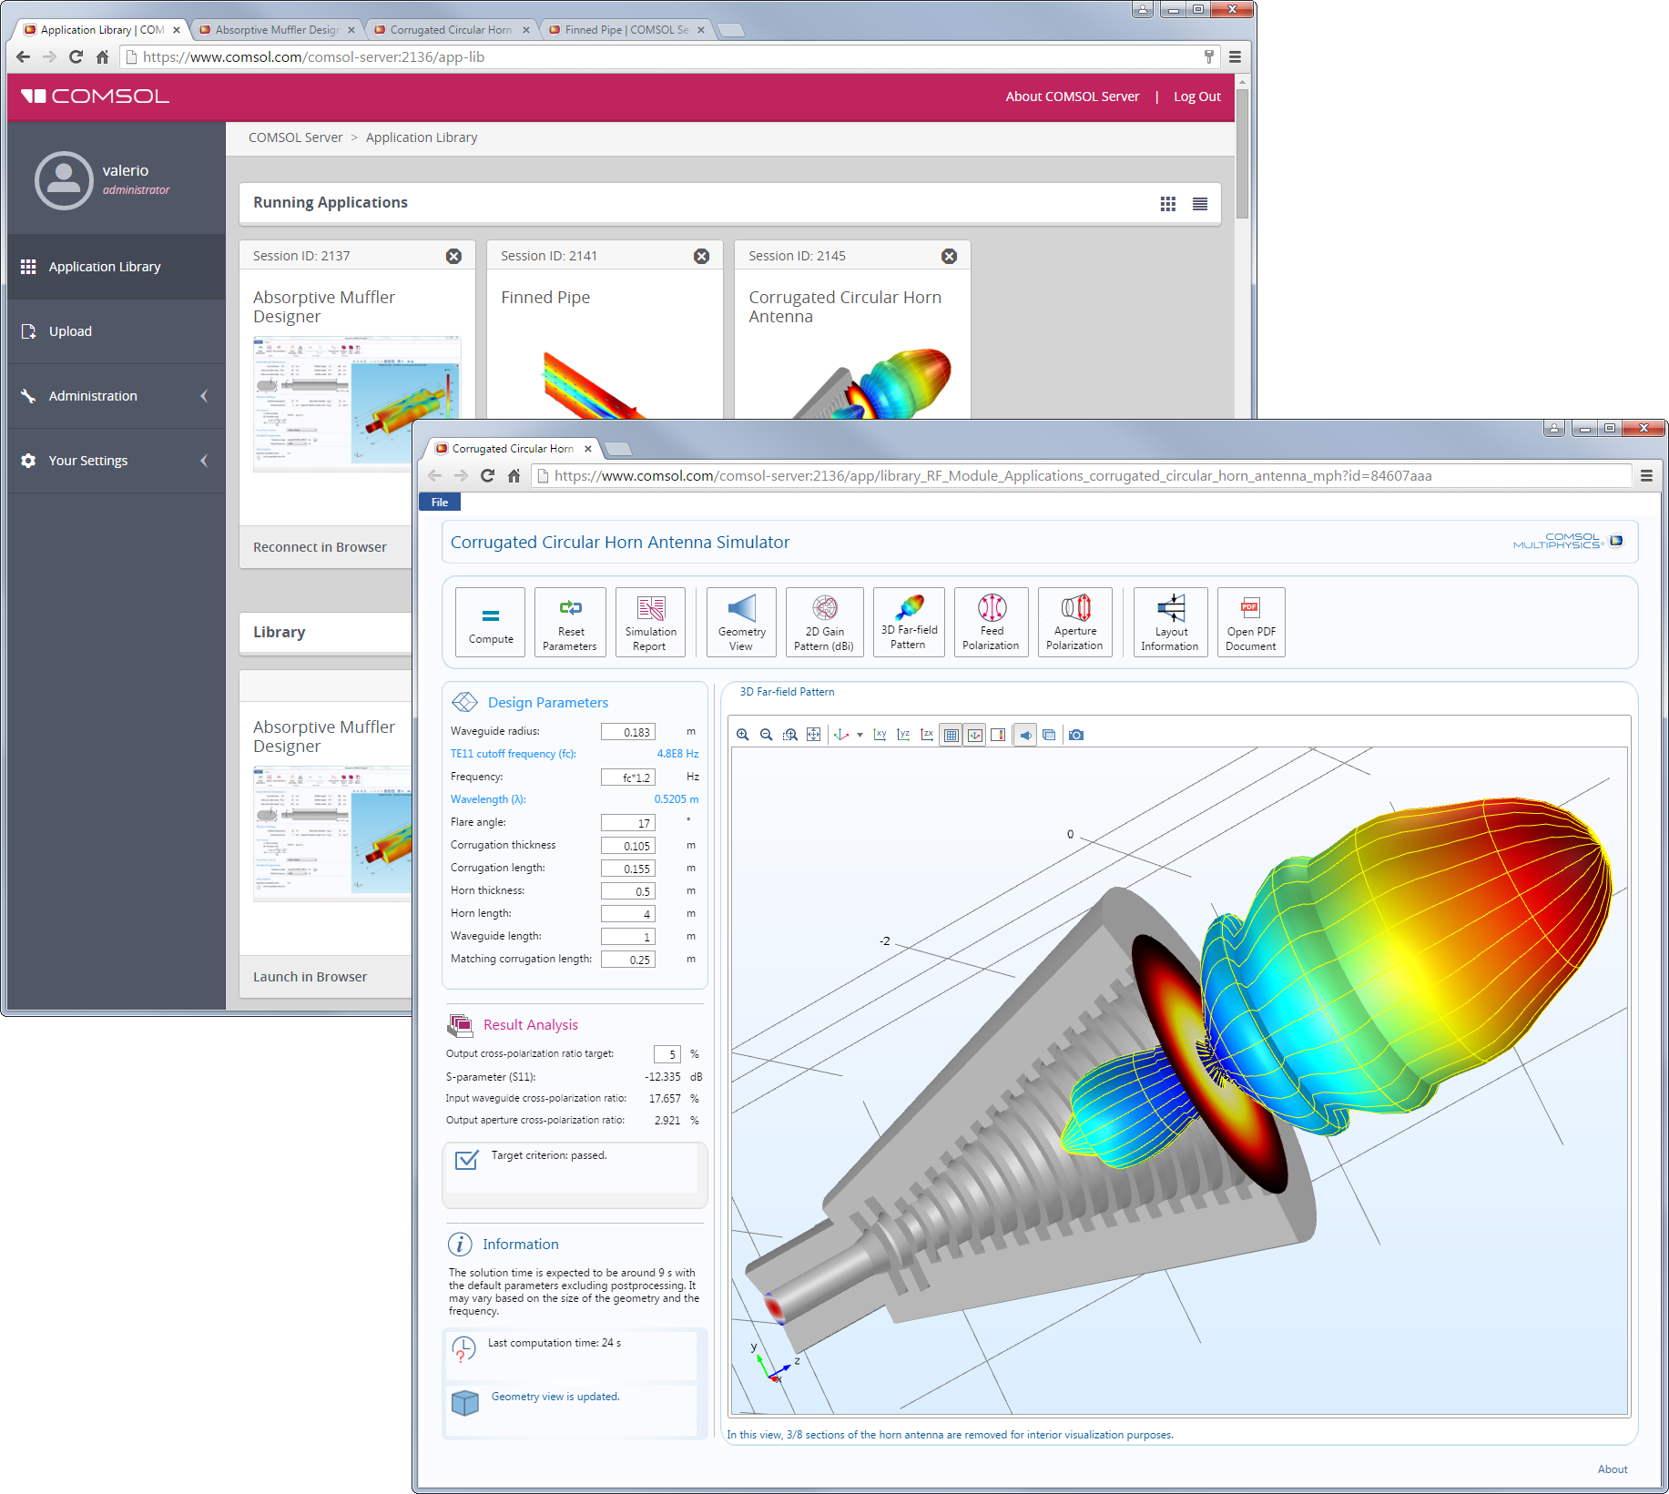The image size is (1669, 1494).
Task: Edit the Frequency field
Action: (x=628, y=777)
